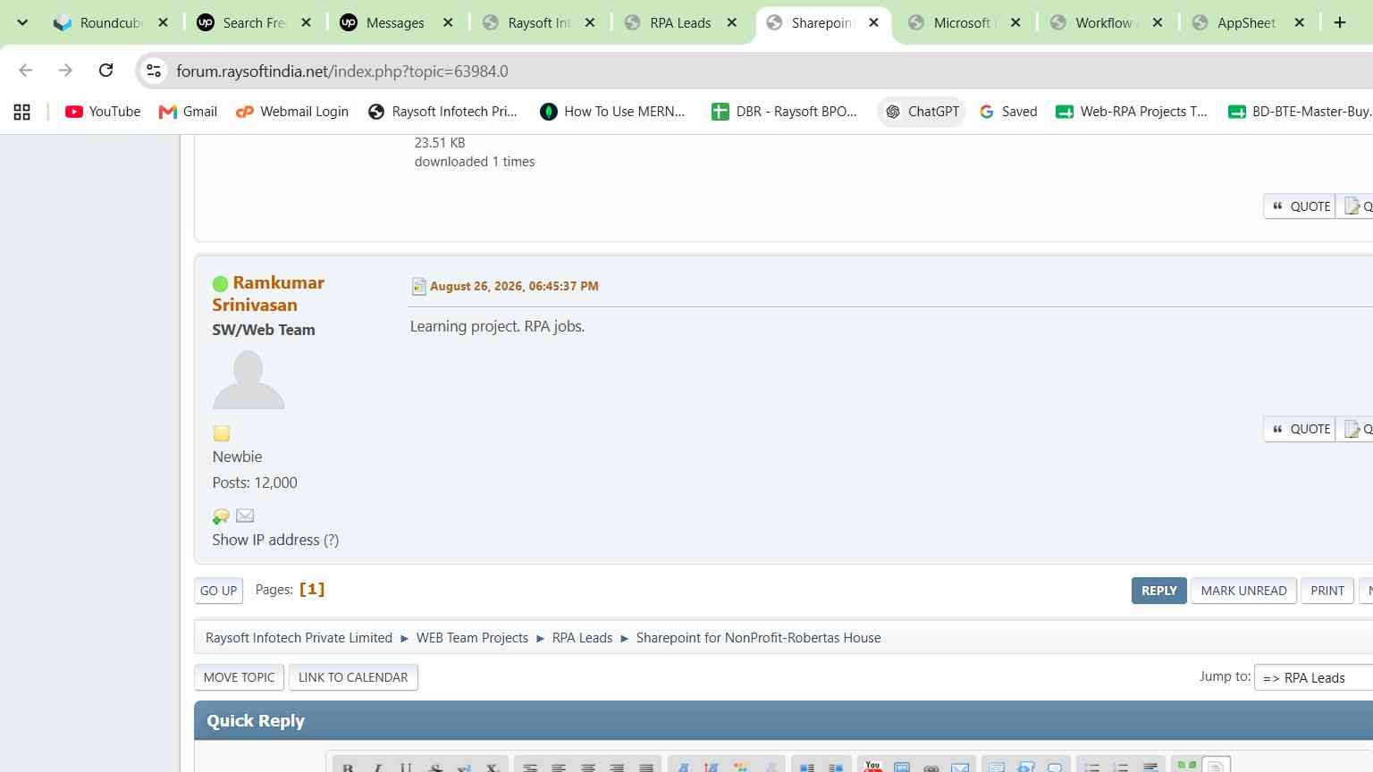The width and height of the screenshot is (1373, 772).
Task: Send personal message via speech bubble icon
Action: (221, 516)
